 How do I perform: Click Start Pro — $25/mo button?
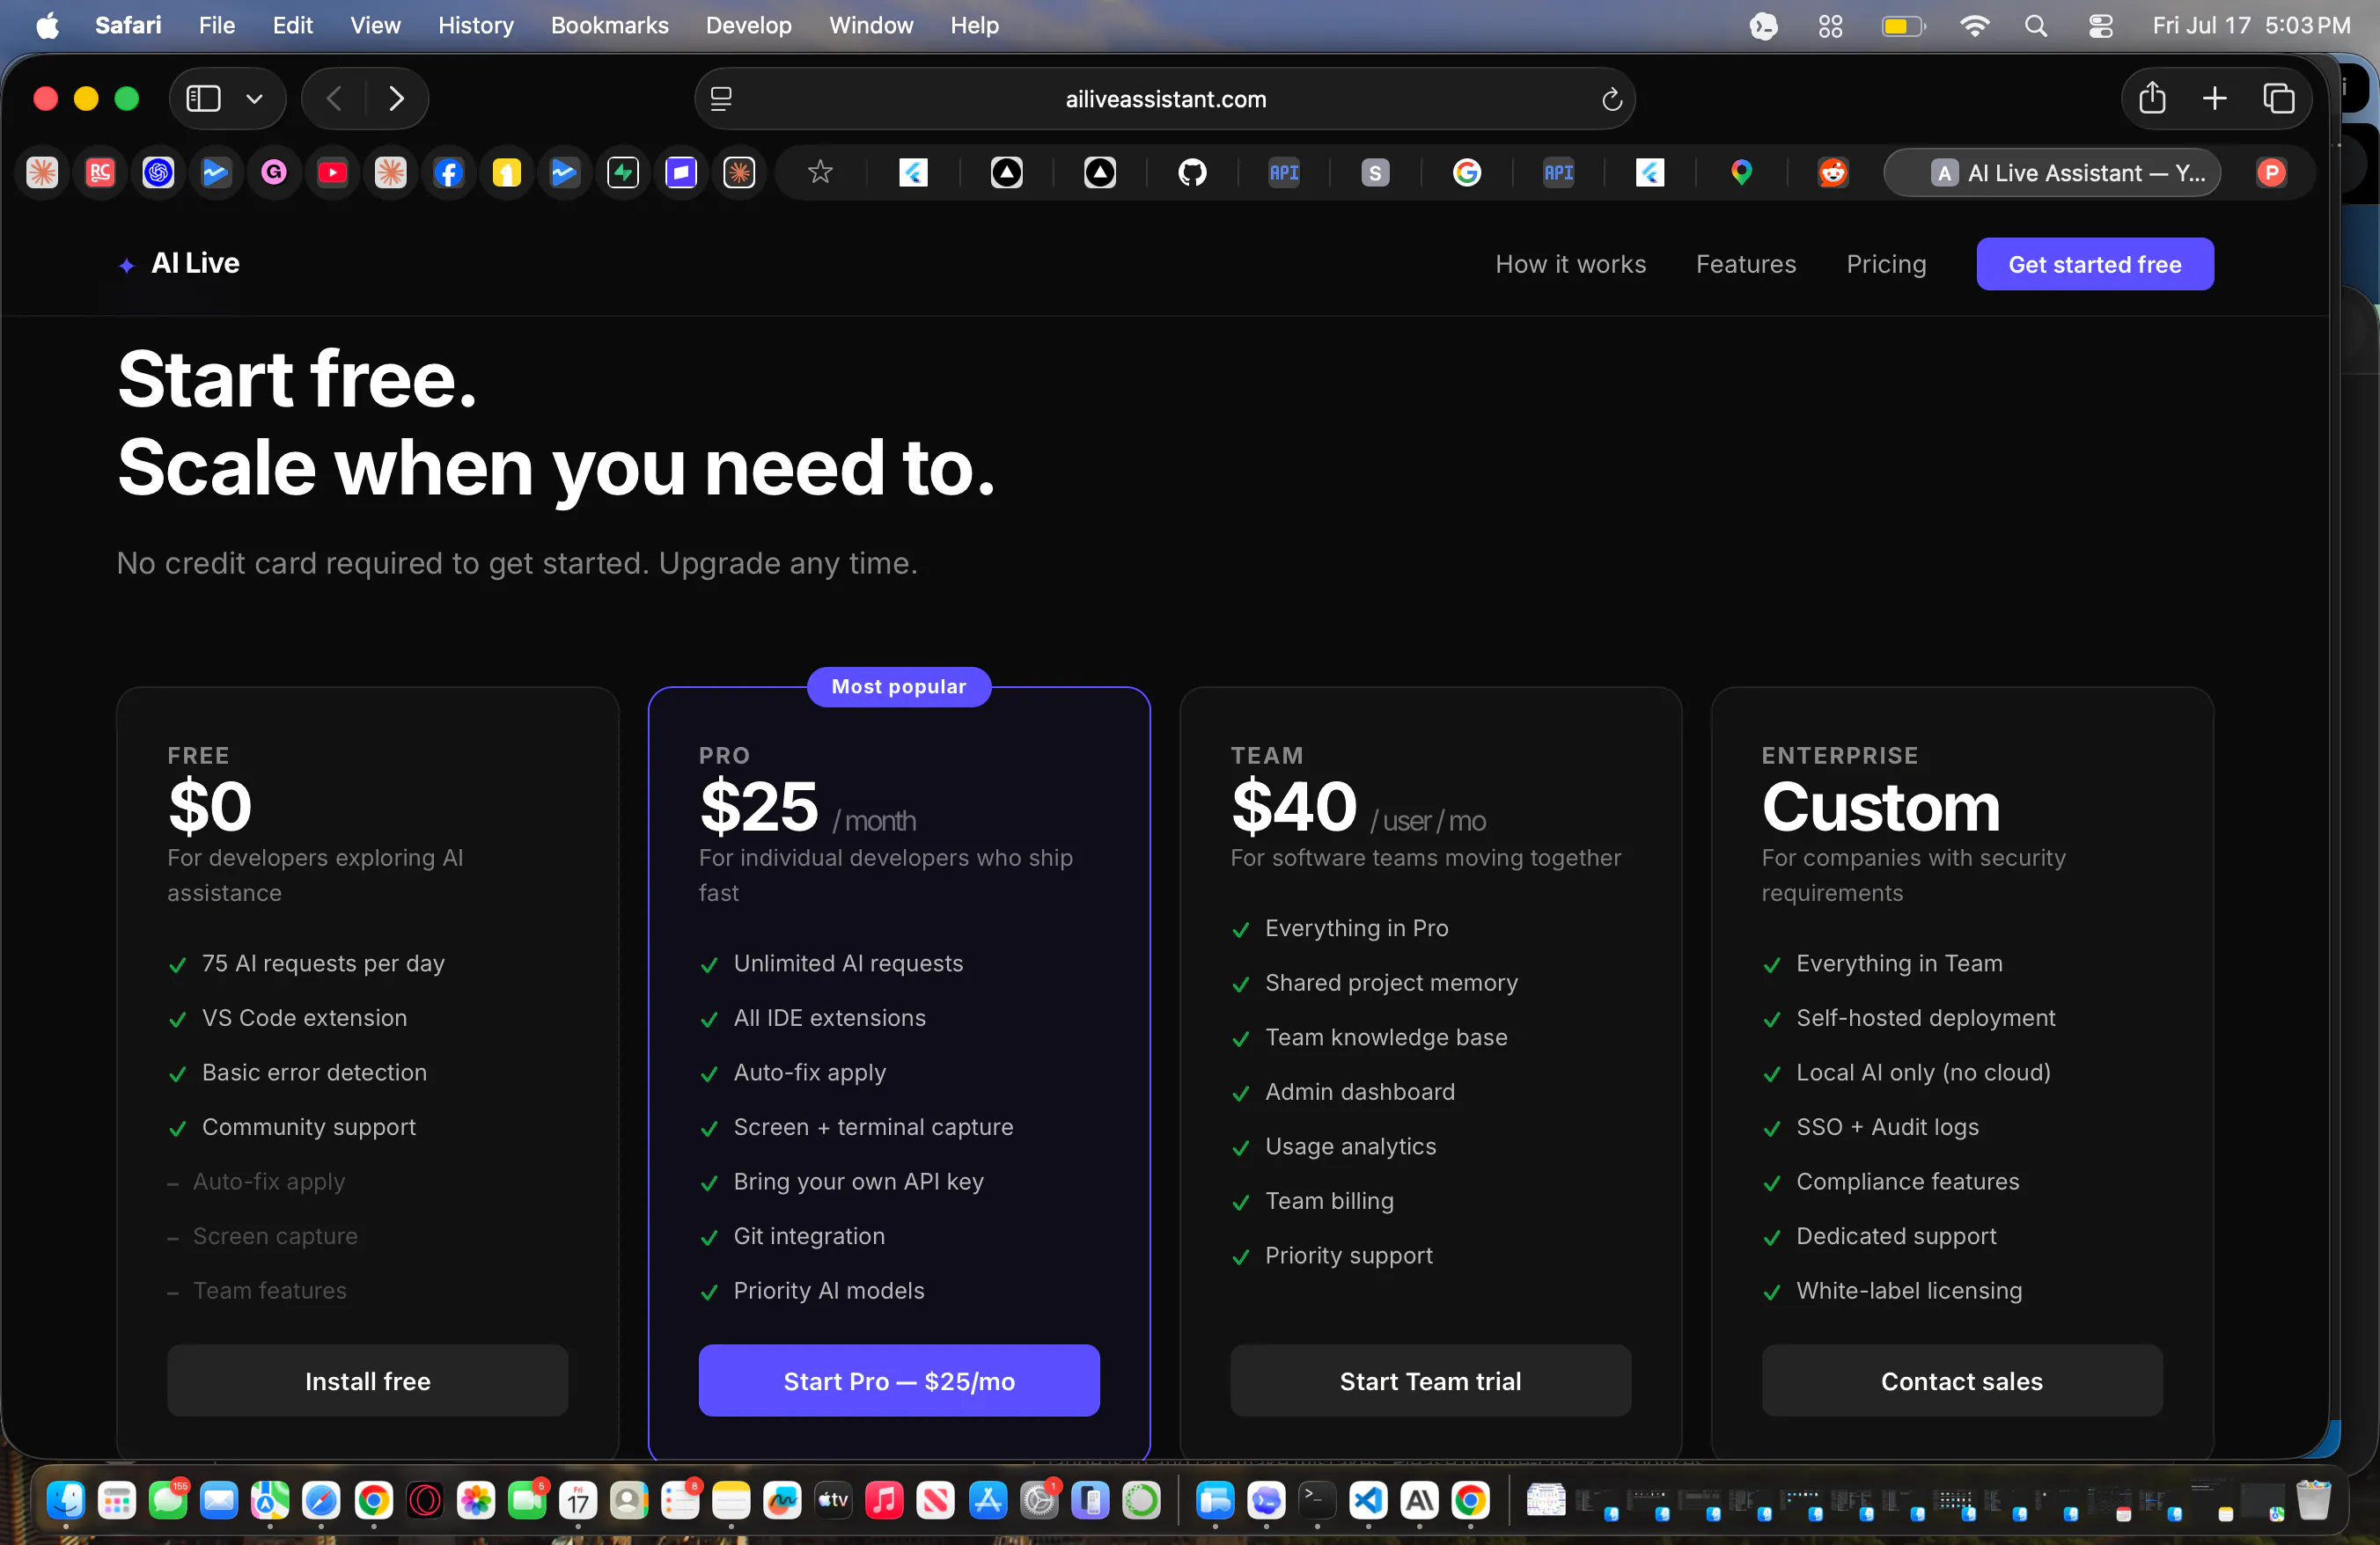[898, 1380]
